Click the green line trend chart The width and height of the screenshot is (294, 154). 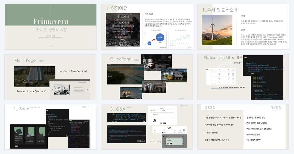tap(180, 40)
